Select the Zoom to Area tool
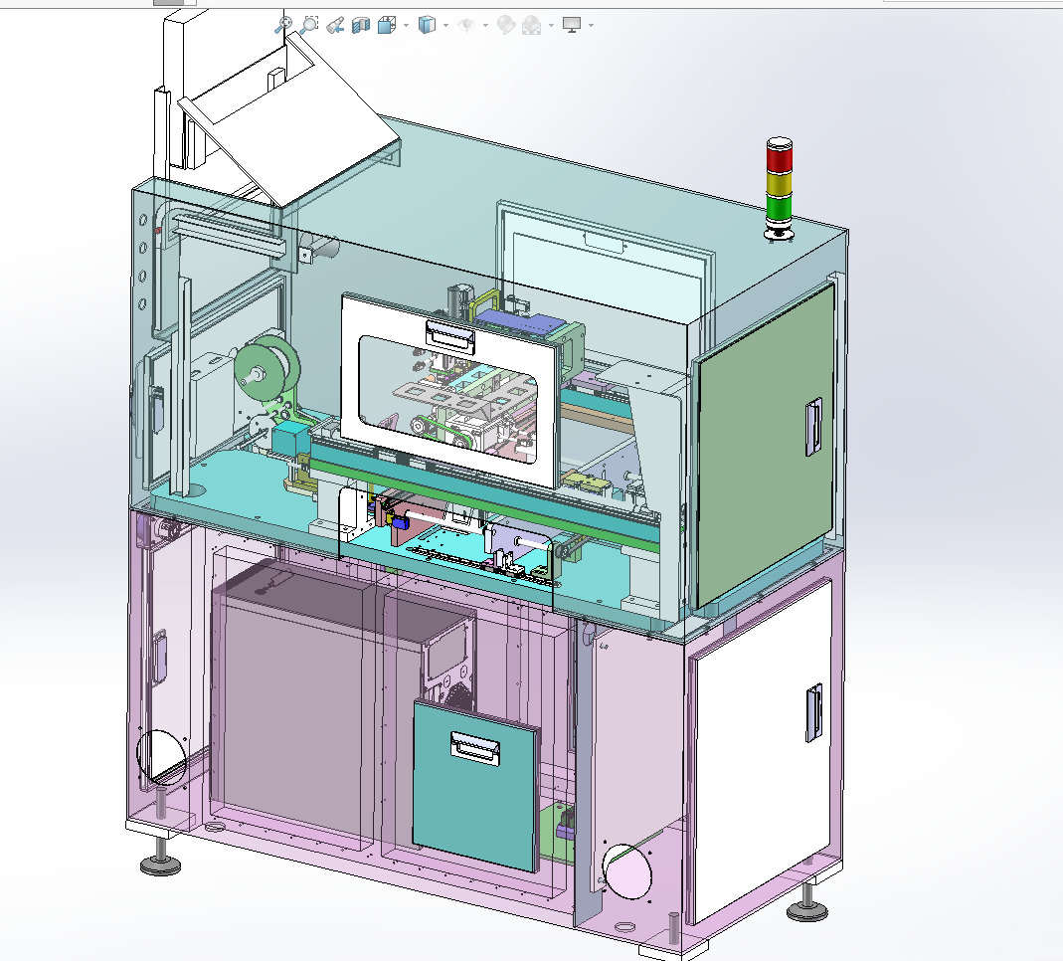Viewport: 1063px width, 961px height. click(x=309, y=25)
